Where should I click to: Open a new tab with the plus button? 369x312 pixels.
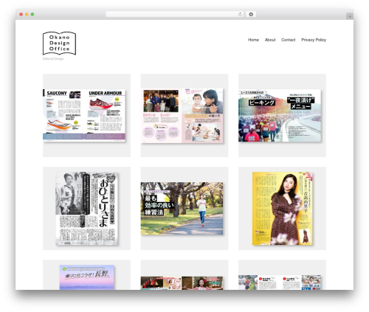350,16
